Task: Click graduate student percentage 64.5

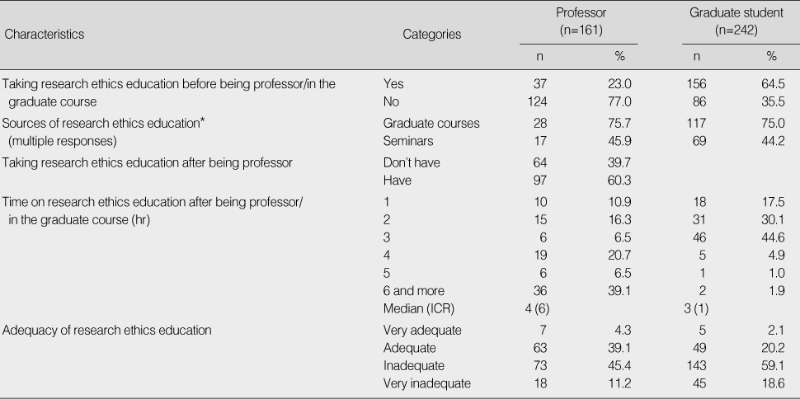Action: pyautogui.click(x=773, y=84)
